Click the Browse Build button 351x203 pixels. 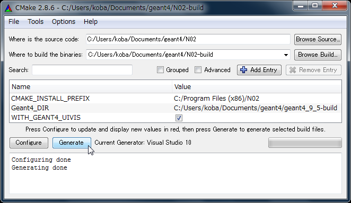(x=318, y=55)
